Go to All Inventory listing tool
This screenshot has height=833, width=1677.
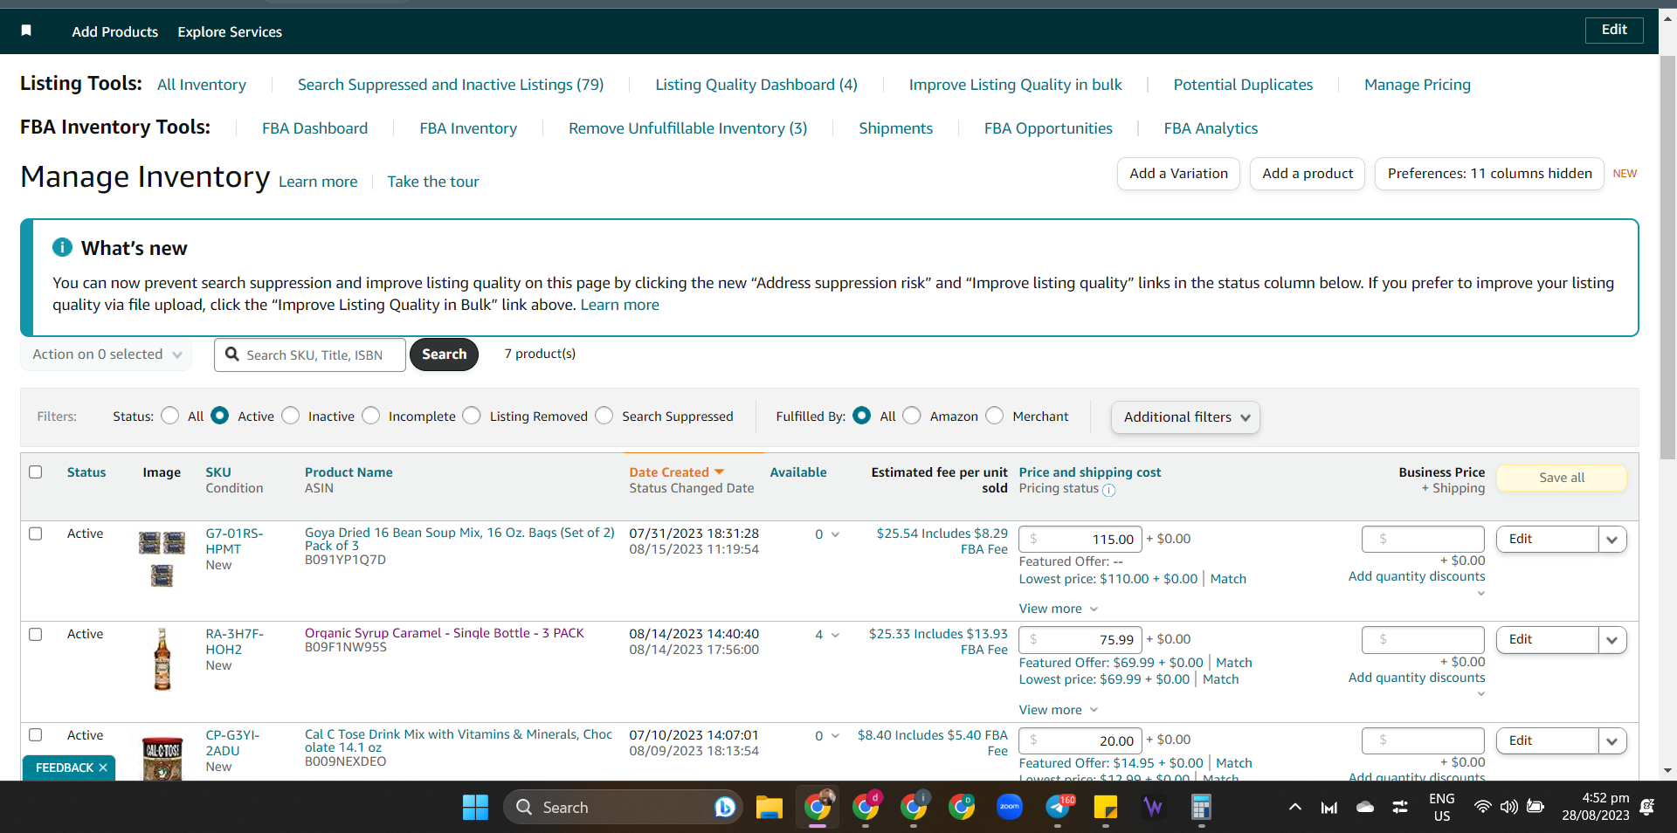pos(202,85)
